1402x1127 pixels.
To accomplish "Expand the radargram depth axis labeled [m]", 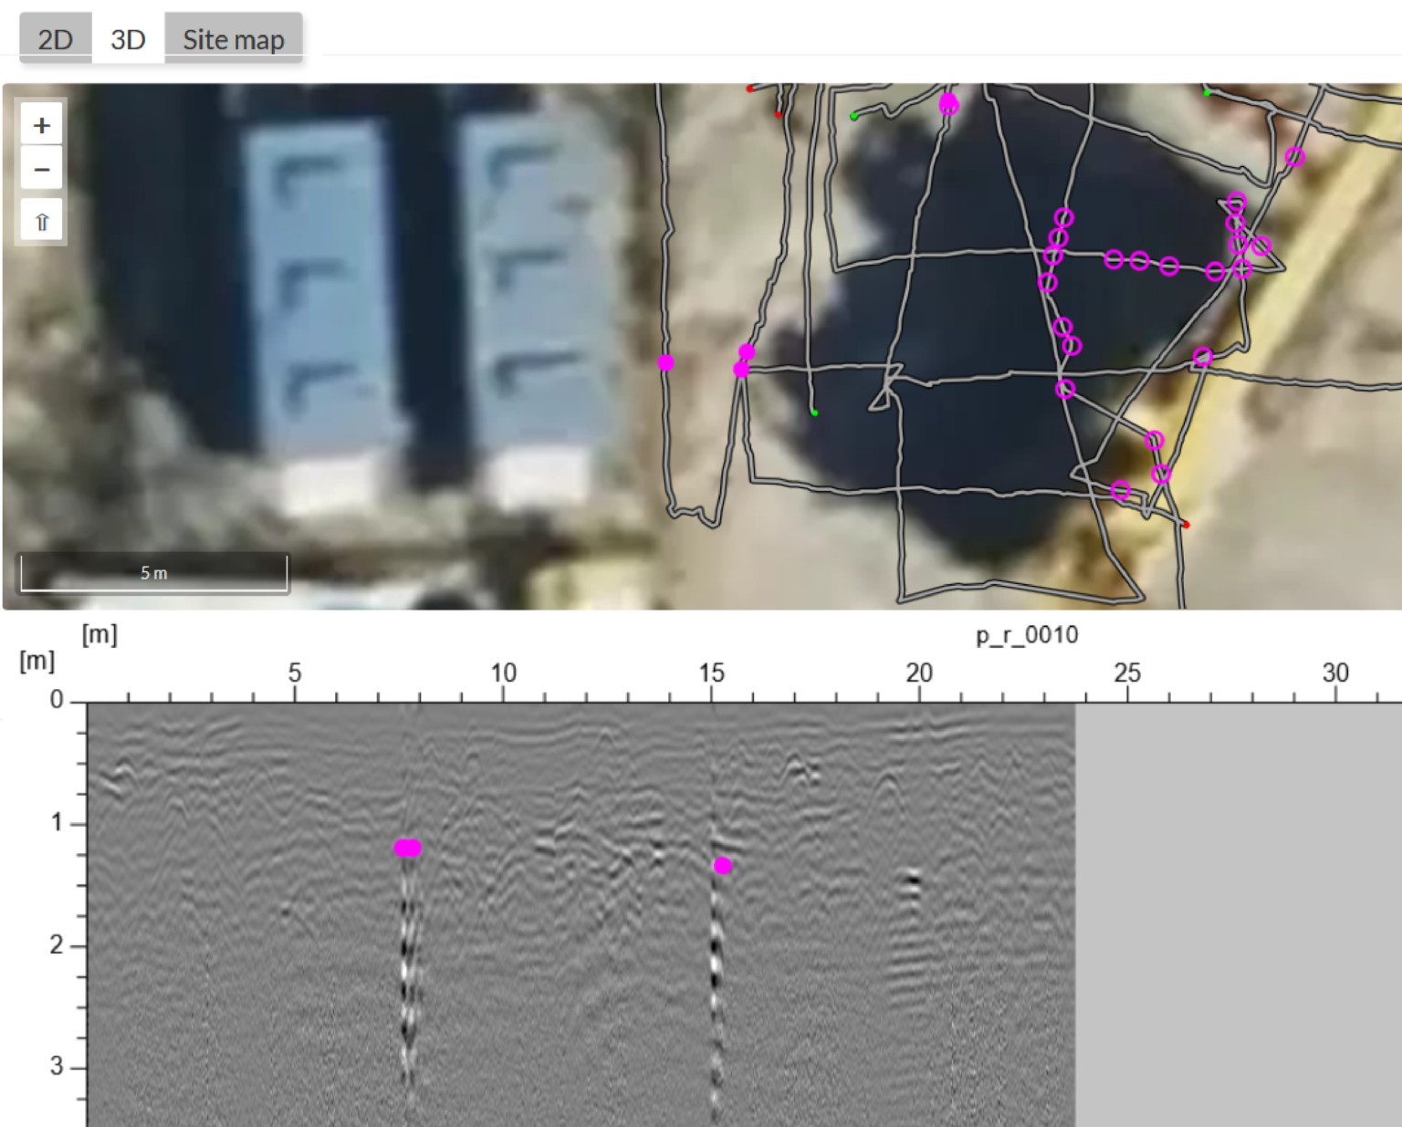I will [x=38, y=663].
